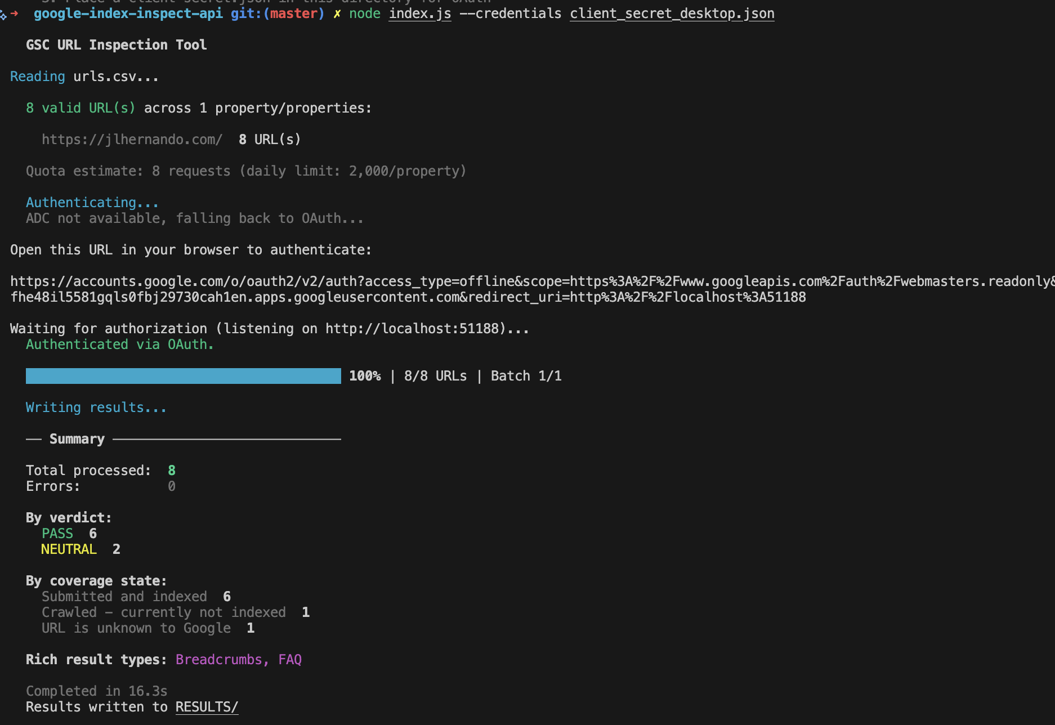This screenshot has height=725, width=1055.
Task: Click the FAQ rich result type
Action: 290,659
